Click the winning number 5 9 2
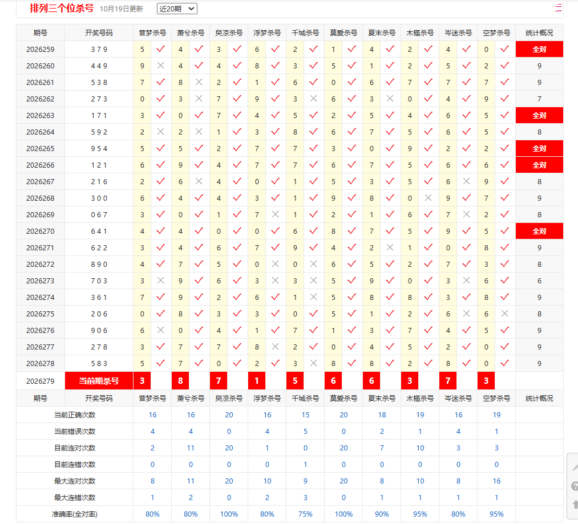Image resolution: width=578 pixels, height=524 pixels. click(x=99, y=132)
